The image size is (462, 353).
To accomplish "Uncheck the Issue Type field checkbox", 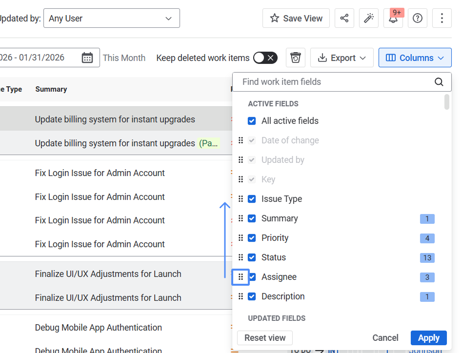I will click(252, 199).
